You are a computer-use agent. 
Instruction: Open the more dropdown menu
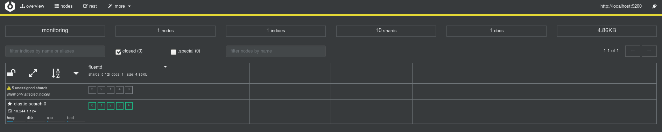tap(119, 6)
